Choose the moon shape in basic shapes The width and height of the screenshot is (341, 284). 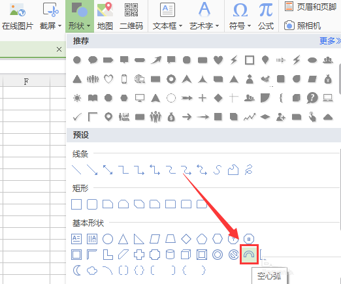(76, 271)
